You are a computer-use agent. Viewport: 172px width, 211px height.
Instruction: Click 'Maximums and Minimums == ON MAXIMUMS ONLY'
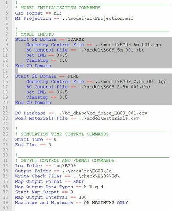point(72,202)
